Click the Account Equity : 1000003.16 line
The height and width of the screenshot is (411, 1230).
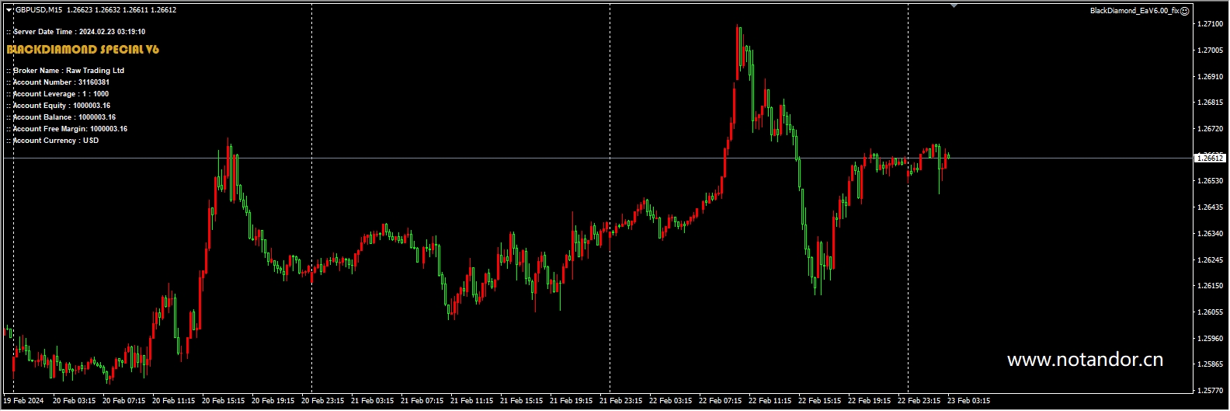(58, 106)
